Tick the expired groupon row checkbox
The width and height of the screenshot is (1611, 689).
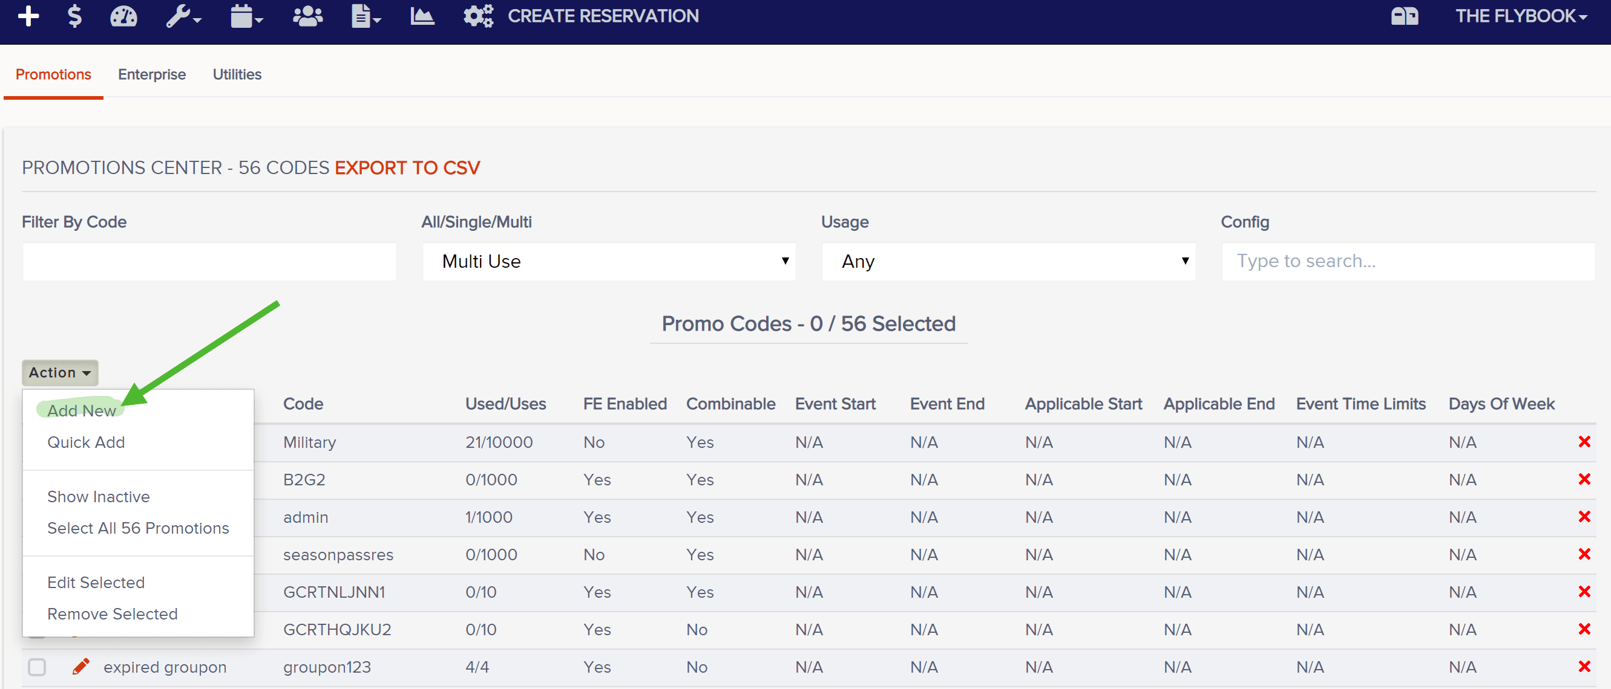click(37, 667)
